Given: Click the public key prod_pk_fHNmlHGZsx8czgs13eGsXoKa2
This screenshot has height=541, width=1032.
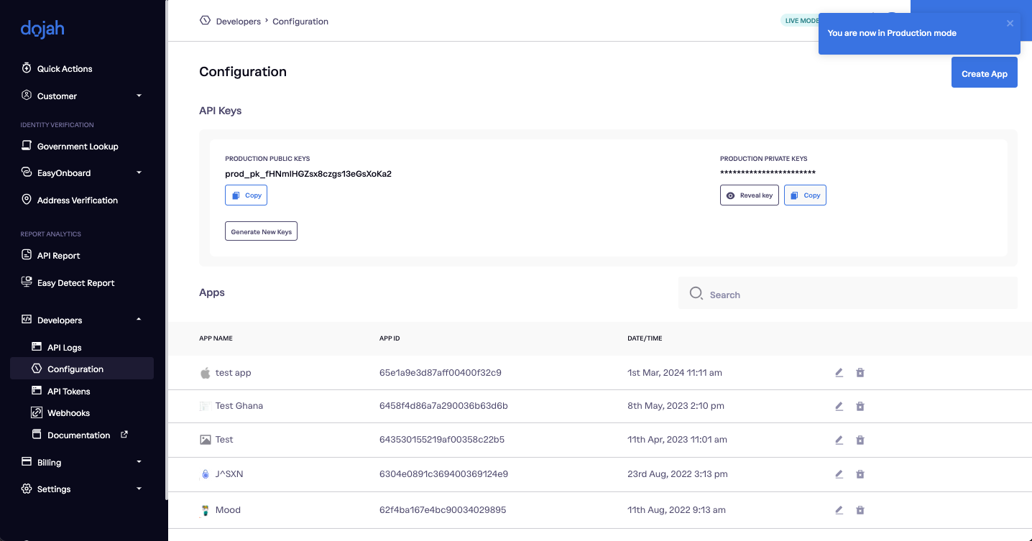Looking at the screenshot, I should pyautogui.click(x=308, y=174).
